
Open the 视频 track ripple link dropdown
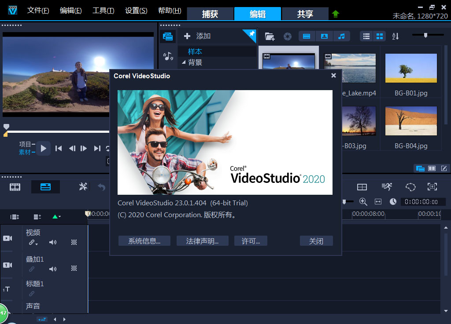33,242
